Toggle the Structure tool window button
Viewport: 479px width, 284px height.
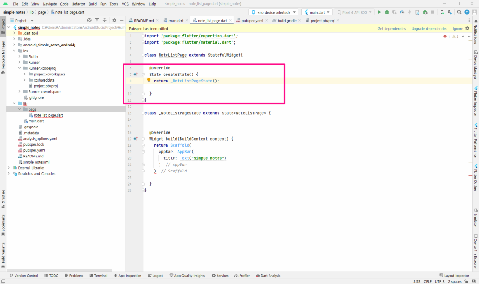(x=3, y=199)
